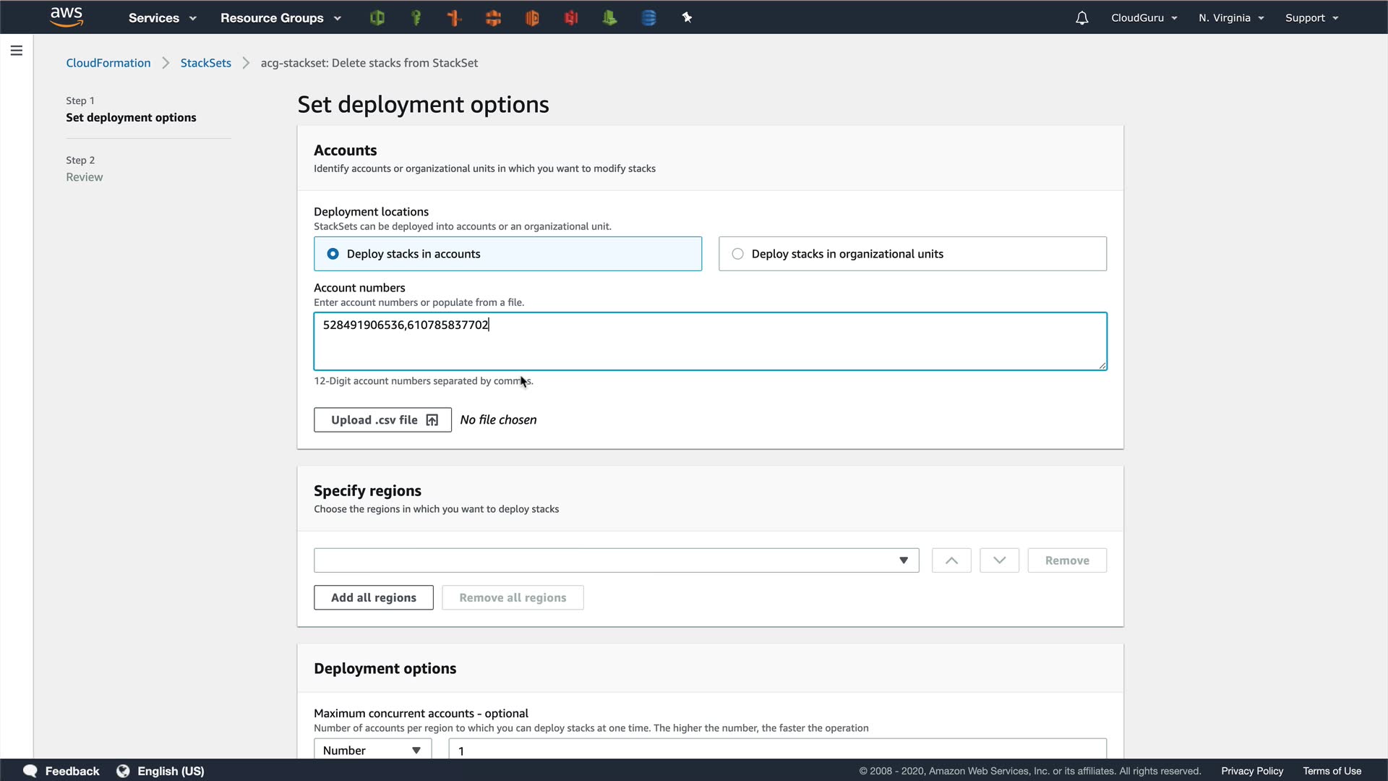This screenshot has height=781, width=1388.
Task: Open the orange Route 53 signpost shortcut
Action: point(455,18)
